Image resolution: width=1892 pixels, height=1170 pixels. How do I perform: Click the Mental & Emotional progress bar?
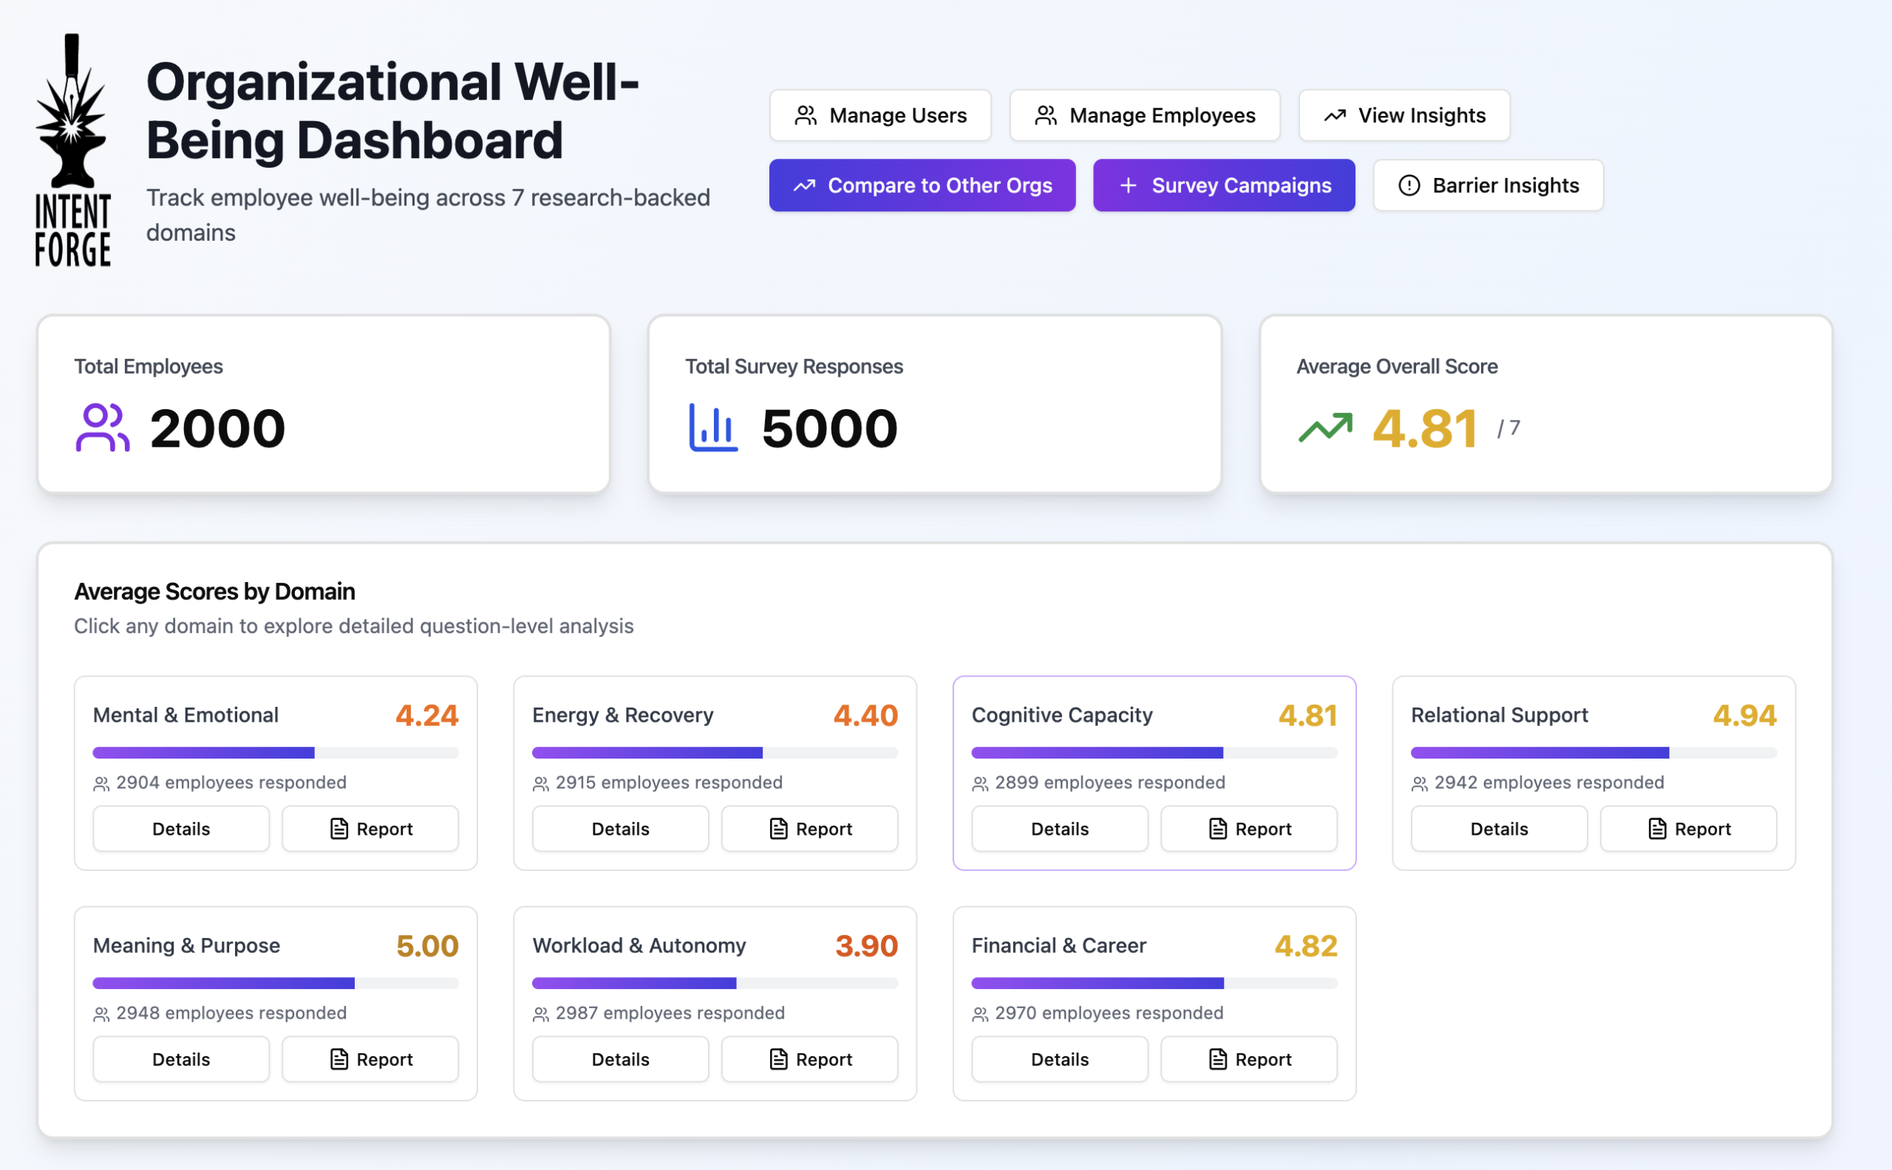pyautogui.click(x=275, y=753)
